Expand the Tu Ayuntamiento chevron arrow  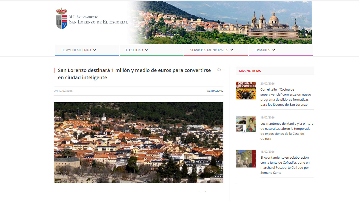[95, 50]
